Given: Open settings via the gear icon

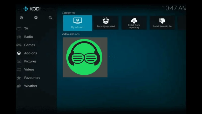Looking at the screenshot, I should tap(36, 17).
